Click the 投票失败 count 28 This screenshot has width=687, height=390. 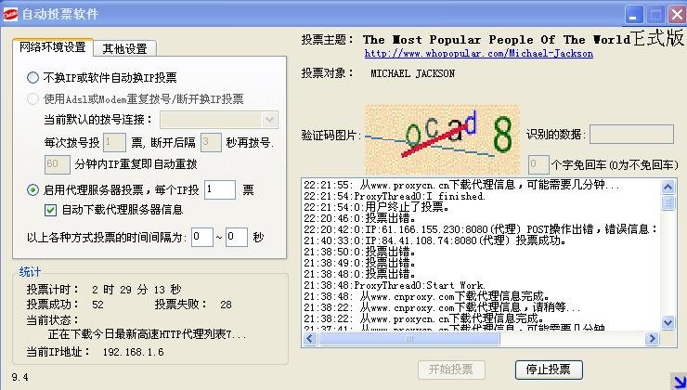pos(226,305)
